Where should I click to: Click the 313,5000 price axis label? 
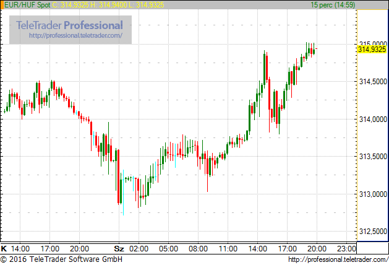point(373,157)
